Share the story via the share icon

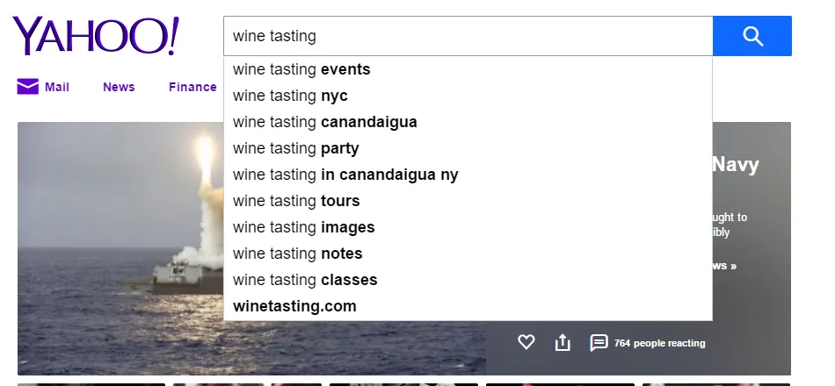[x=563, y=342]
